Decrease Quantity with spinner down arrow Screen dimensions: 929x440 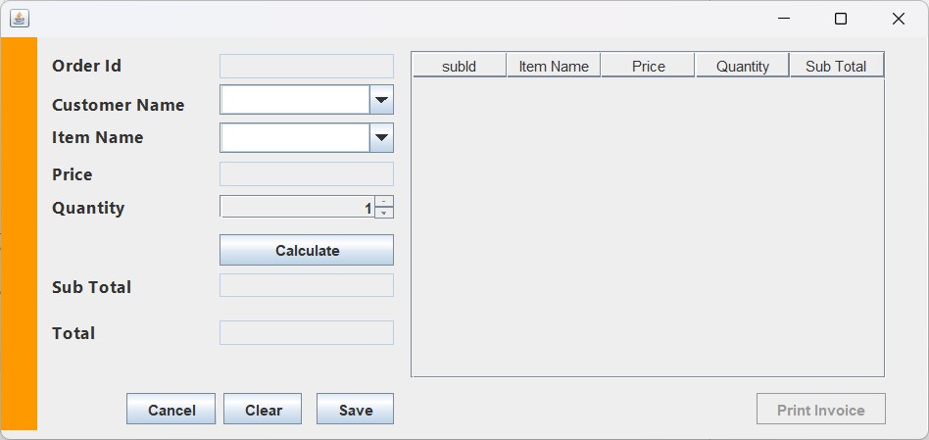384,213
